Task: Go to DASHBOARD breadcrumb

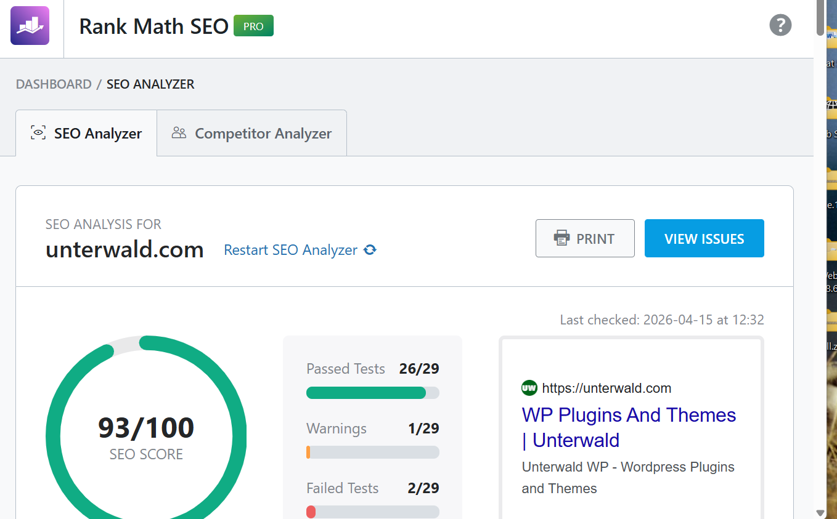Action: (x=54, y=84)
